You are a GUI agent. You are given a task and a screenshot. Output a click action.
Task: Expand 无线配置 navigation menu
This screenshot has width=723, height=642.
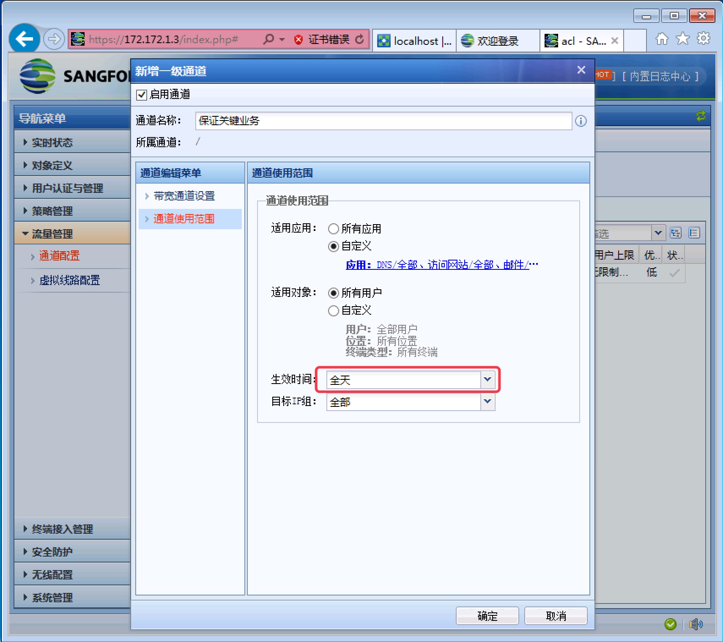coord(72,574)
